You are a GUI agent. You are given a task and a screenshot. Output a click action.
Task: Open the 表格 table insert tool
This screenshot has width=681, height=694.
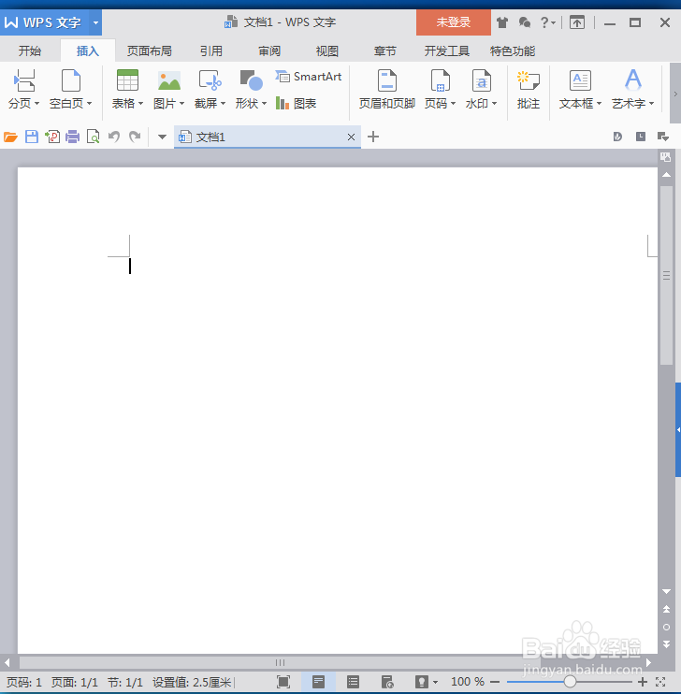pyautogui.click(x=127, y=80)
